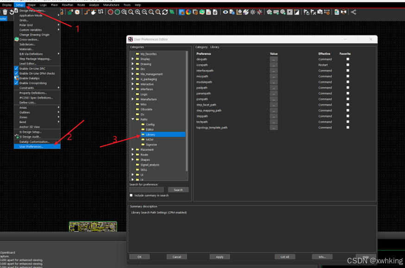Tick the Favorite checkbox for techpath
Screen dimensions: 405x268
coord(348,122)
